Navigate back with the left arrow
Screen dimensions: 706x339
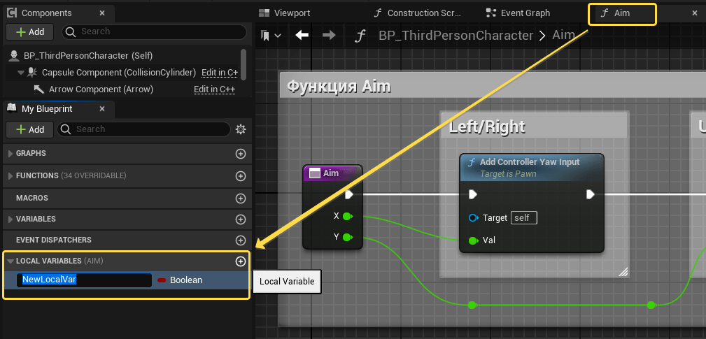(302, 35)
